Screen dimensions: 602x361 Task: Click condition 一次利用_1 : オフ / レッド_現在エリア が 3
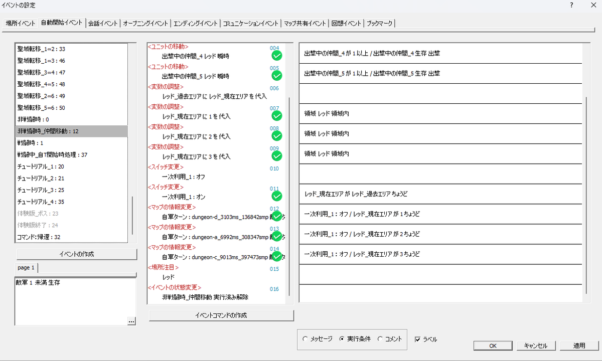point(440,254)
